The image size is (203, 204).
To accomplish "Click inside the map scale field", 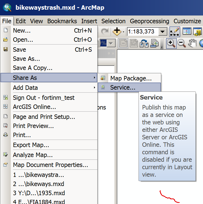I will click(x=143, y=32).
